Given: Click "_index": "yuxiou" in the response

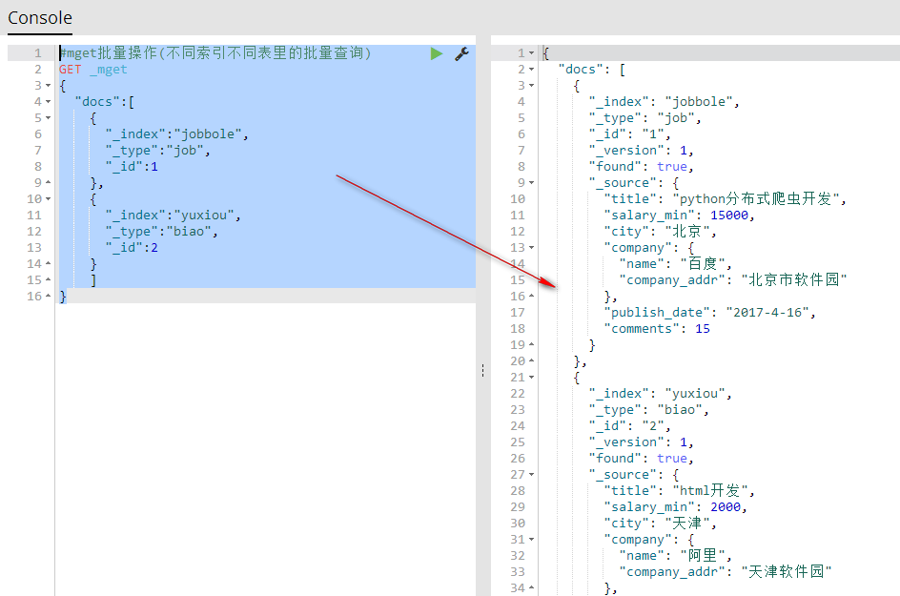Looking at the screenshot, I should coord(660,393).
